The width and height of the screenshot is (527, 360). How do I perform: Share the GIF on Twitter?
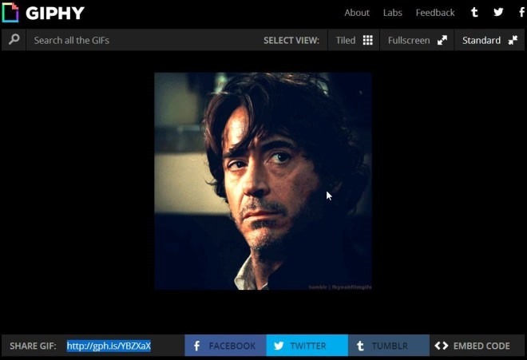click(307, 346)
